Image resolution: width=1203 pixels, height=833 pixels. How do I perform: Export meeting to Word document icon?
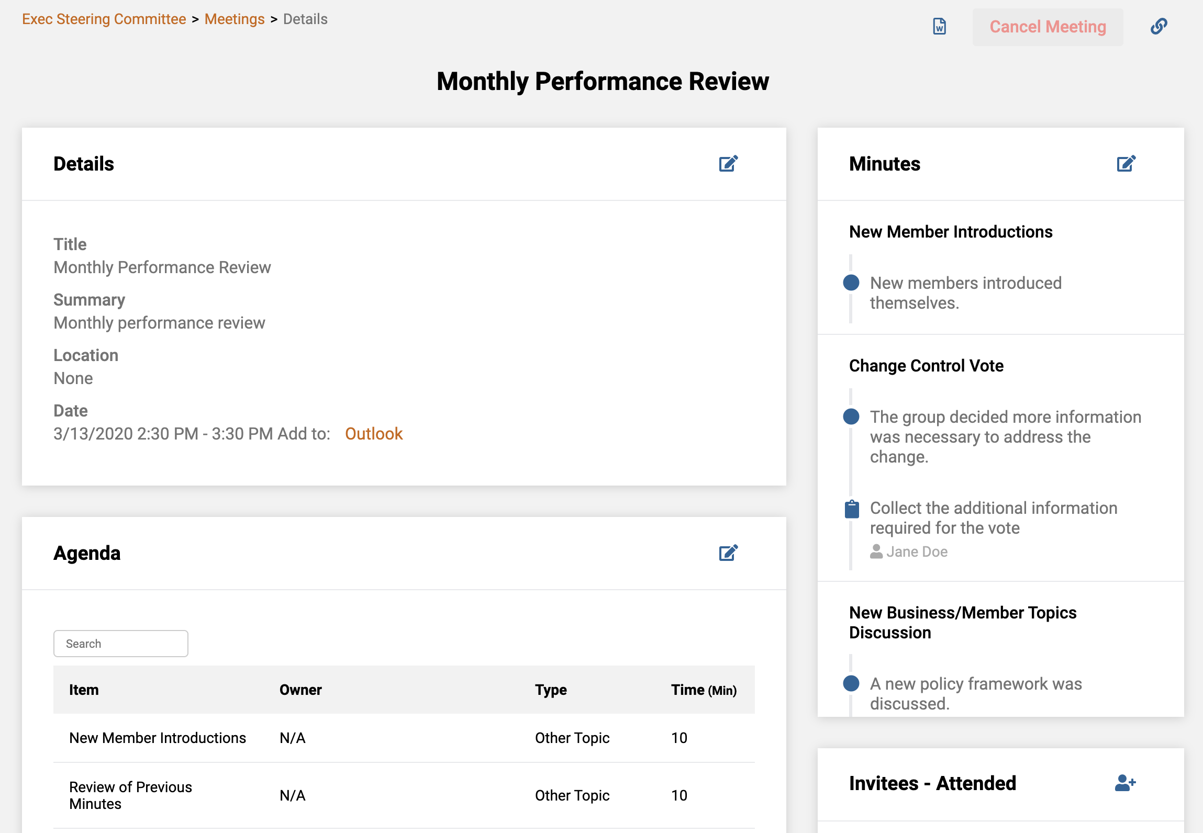(940, 26)
